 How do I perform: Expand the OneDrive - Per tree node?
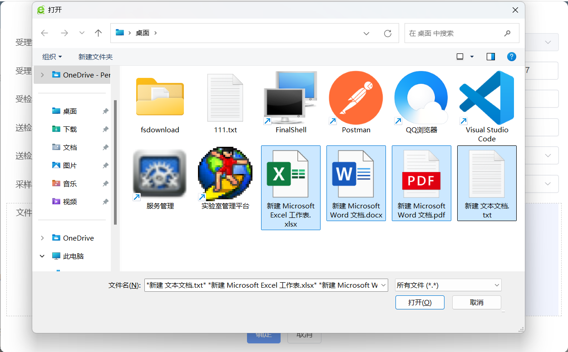42,75
